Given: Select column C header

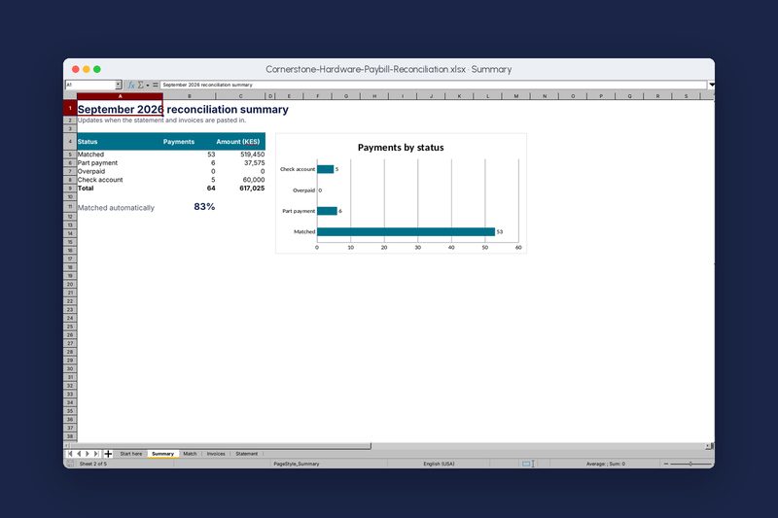Looking at the screenshot, I should [x=240, y=96].
